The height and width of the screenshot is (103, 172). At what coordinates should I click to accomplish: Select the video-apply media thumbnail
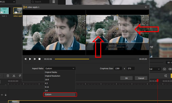tap(18, 11)
